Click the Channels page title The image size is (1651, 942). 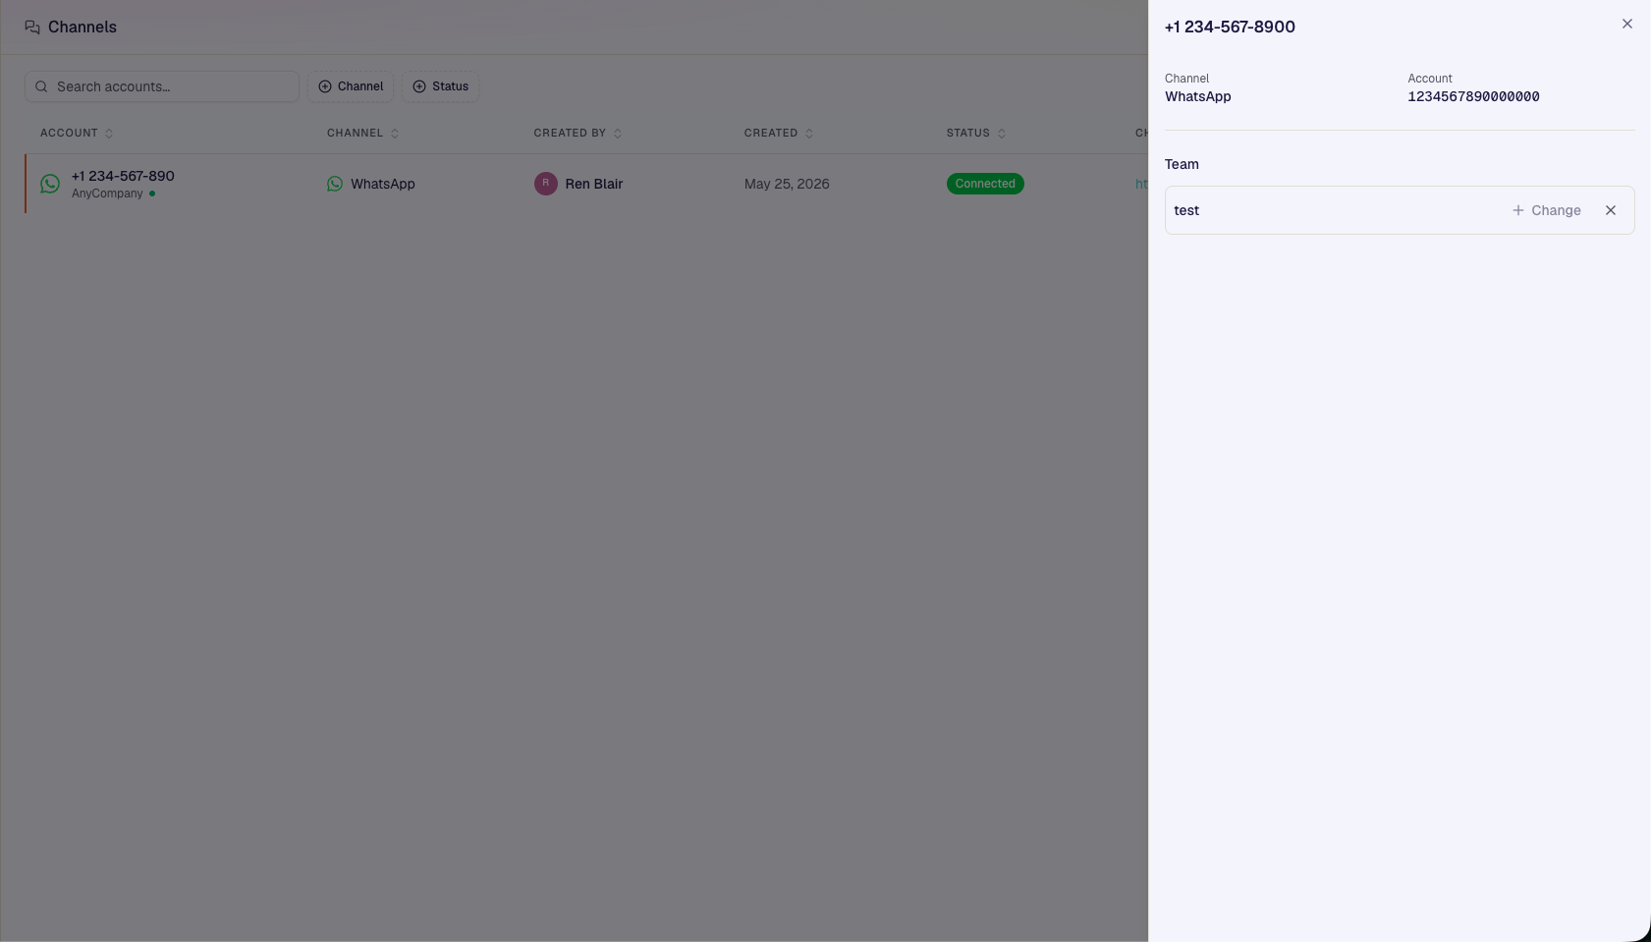(83, 27)
